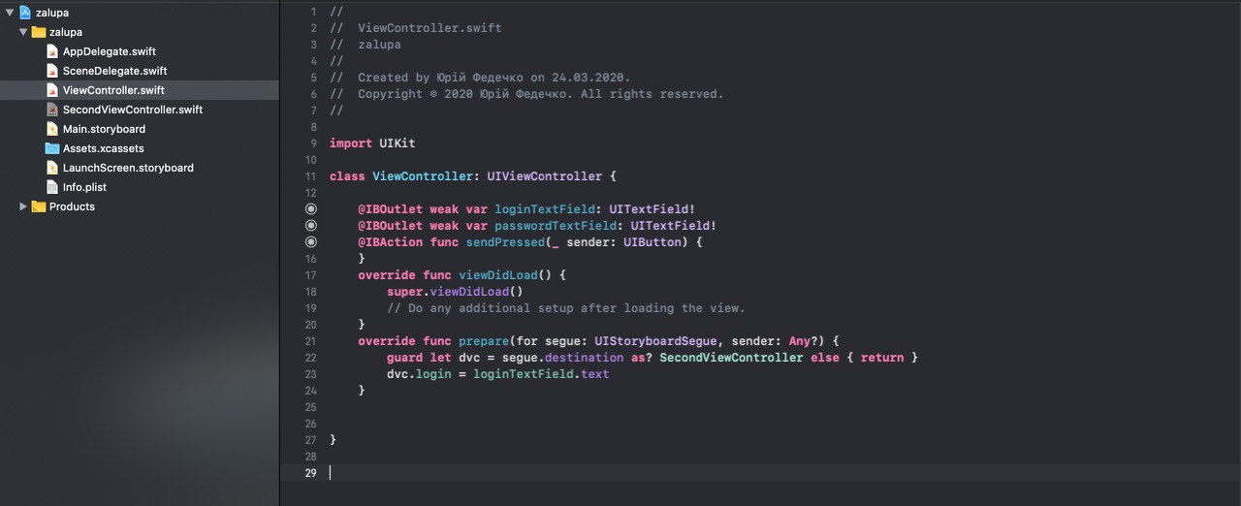Select ViewController.swift in the navigator
The width and height of the screenshot is (1241, 506).
pyautogui.click(x=113, y=90)
